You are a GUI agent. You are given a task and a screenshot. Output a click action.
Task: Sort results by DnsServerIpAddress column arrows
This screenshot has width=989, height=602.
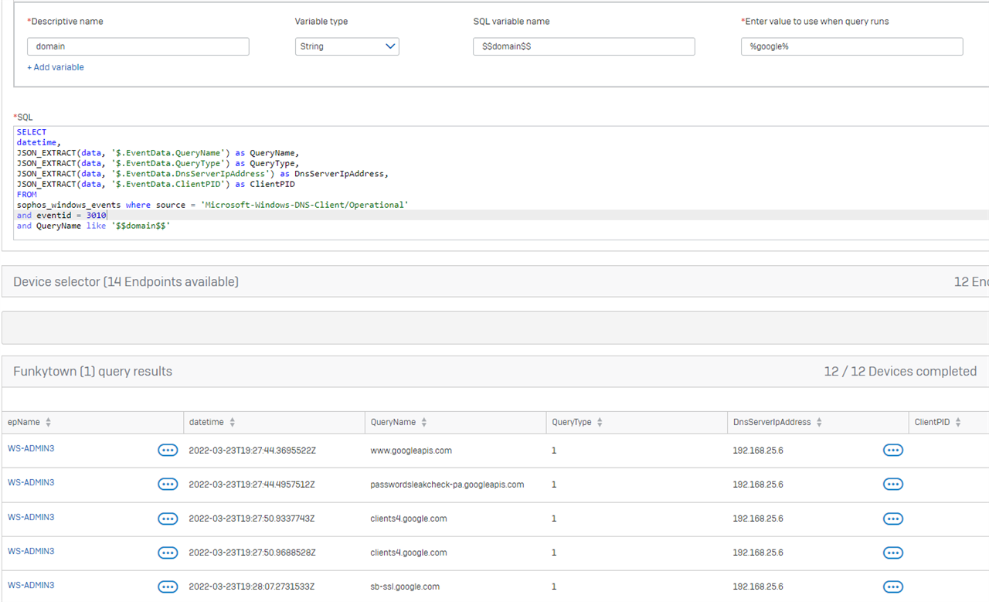pos(819,423)
